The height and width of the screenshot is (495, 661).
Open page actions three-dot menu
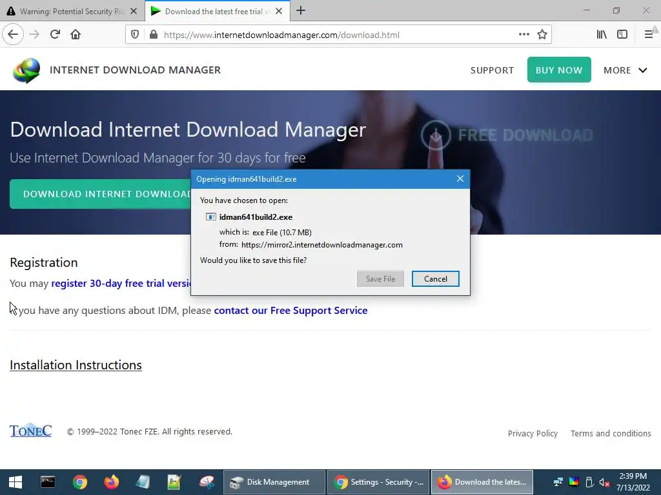pyautogui.click(x=524, y=35)
